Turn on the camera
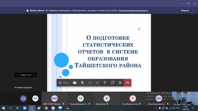 click(x=75, y=83)
